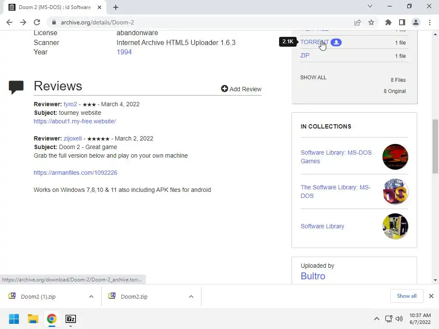Open uploader Bultro profile
The height and width of the screenshot is (329, 439).
pyautogui.click(x=313, y=276)
